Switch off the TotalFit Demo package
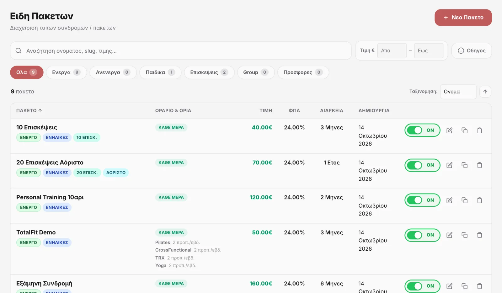 point(422,235)
